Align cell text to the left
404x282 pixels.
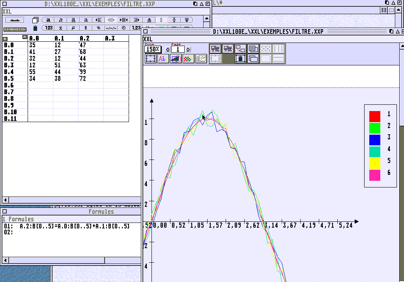click(98, 20)
